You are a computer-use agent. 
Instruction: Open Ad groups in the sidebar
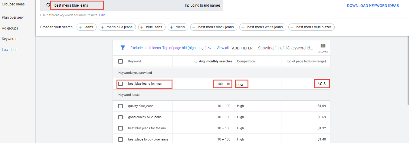coord(10,28)
